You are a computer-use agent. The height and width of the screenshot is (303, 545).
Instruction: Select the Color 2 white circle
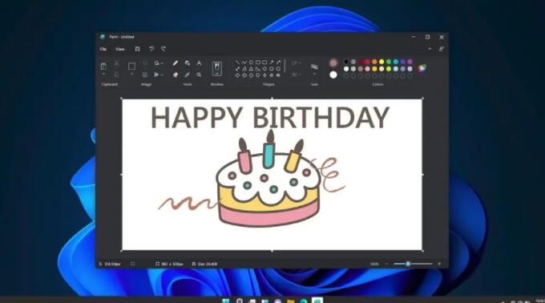pyautogui.click(x=333, y=75)
